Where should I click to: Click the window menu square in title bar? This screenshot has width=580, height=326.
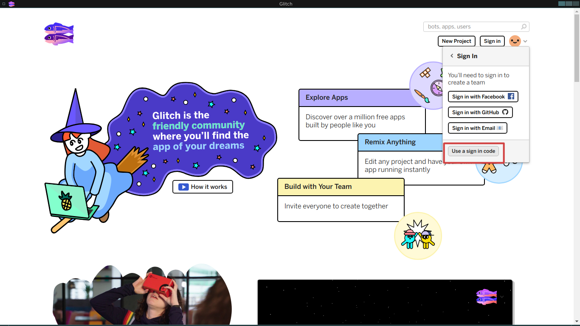(4, 4)
